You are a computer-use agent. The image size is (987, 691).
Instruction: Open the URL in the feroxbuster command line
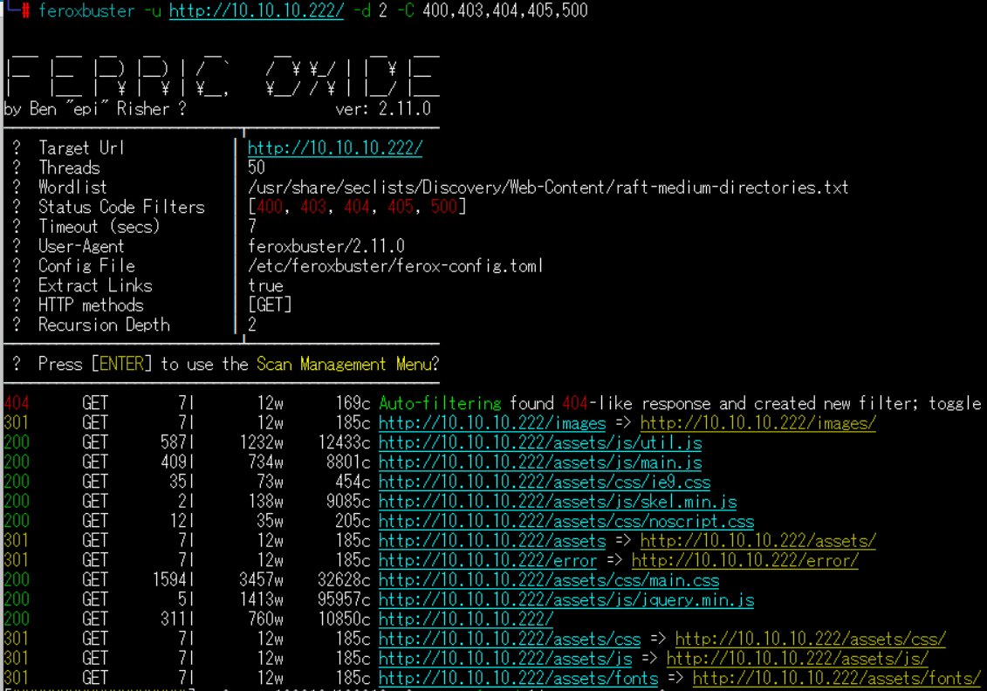257,11
